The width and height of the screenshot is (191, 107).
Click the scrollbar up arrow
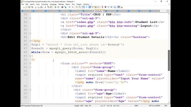coord(169,14)
